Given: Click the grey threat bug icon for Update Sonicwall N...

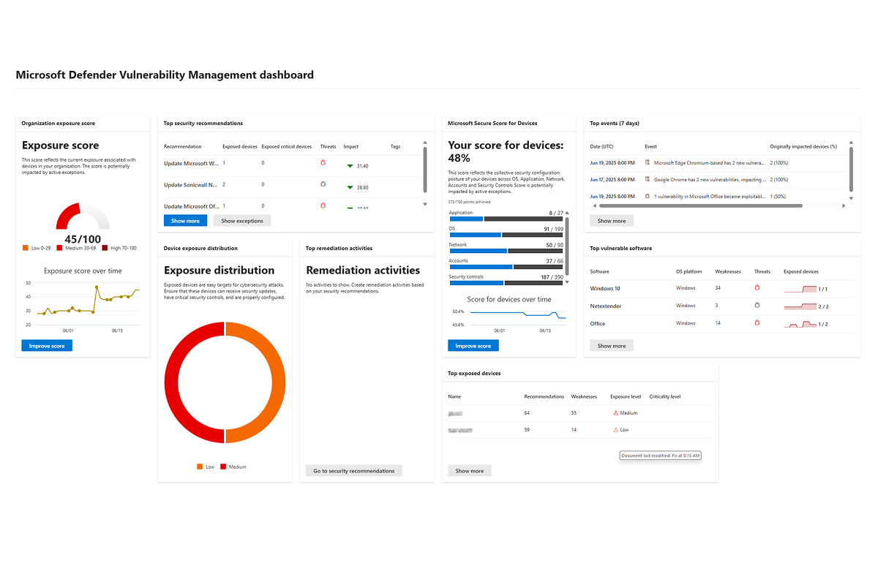Looking at the screenshot, I should tap(323, 185).
